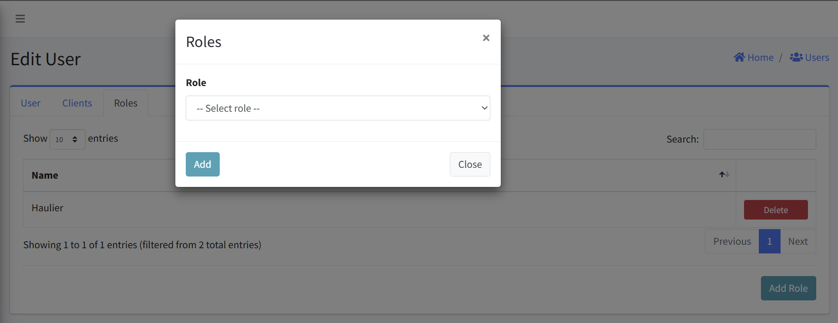838x323 pixels.
Task: Click the Home house icon
Action: point(739,57)
